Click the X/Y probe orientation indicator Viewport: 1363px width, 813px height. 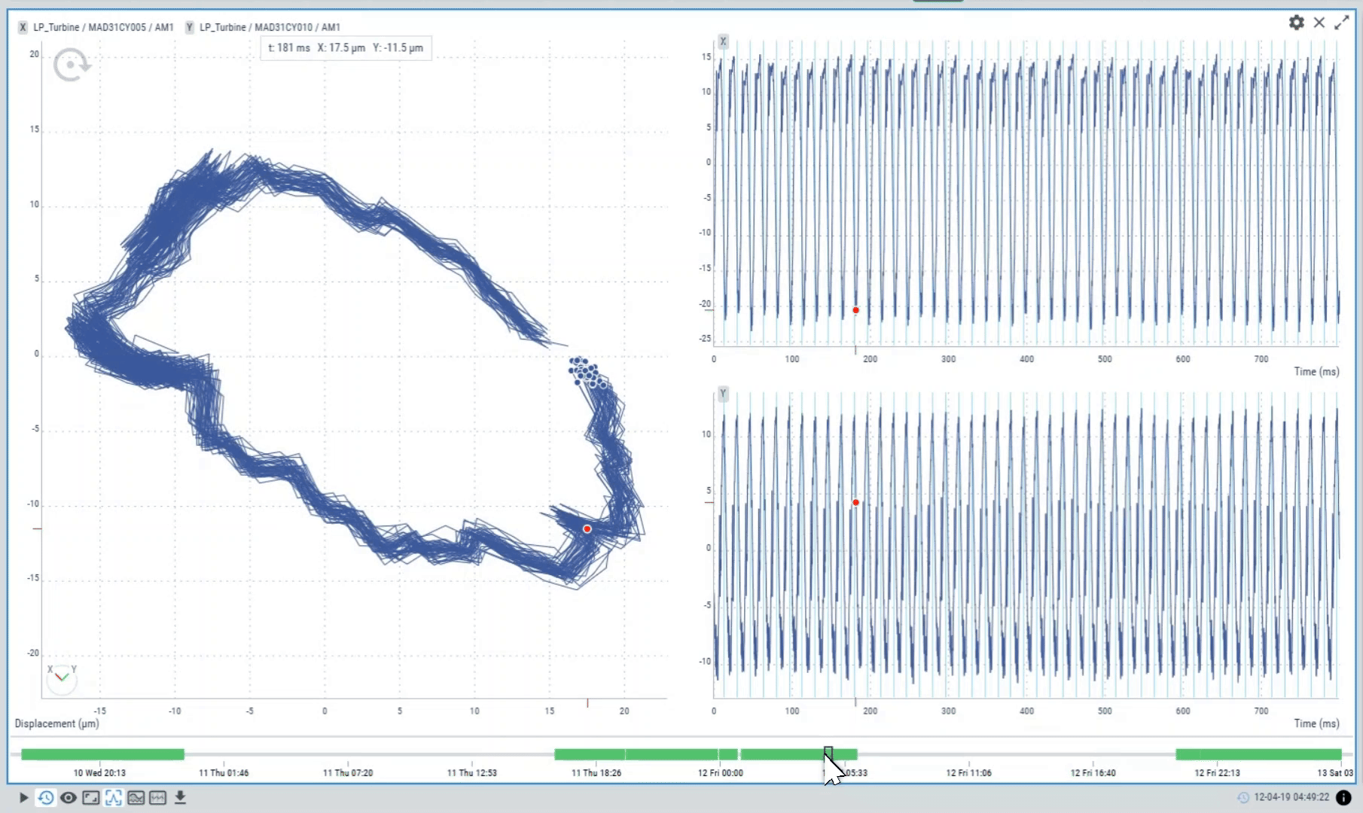62,677
